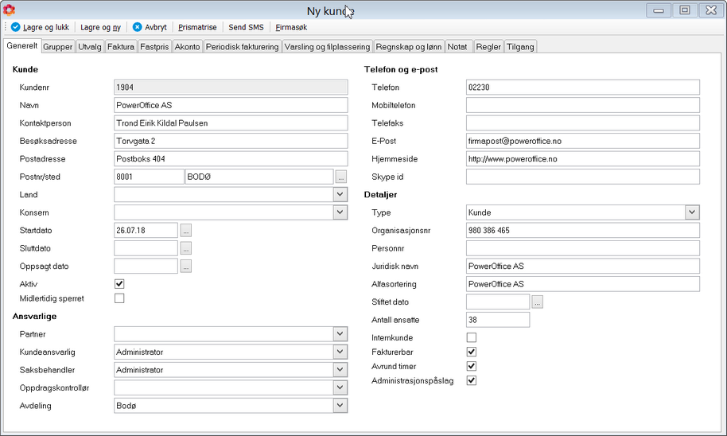Click Lagre og ny button

click(x=100, y=27)
